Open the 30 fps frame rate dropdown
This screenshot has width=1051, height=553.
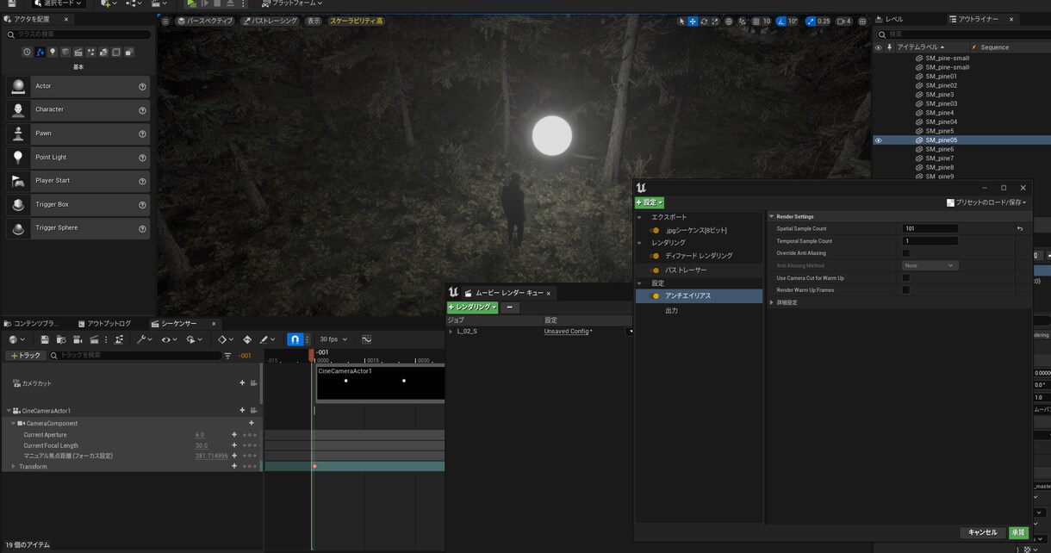pos(333,339)
